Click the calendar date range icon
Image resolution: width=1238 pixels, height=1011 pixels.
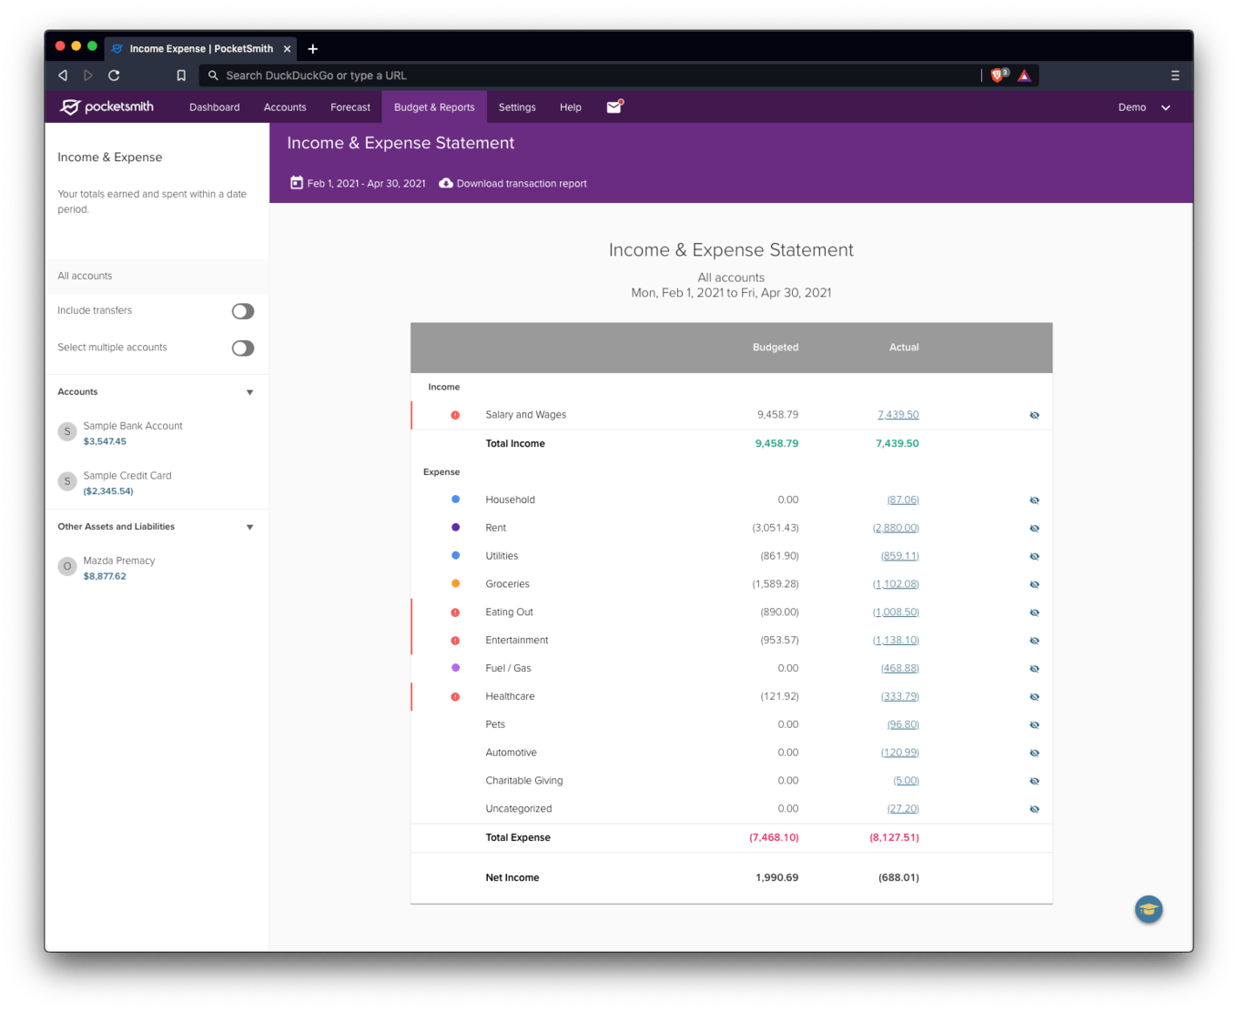click(296, 183)
